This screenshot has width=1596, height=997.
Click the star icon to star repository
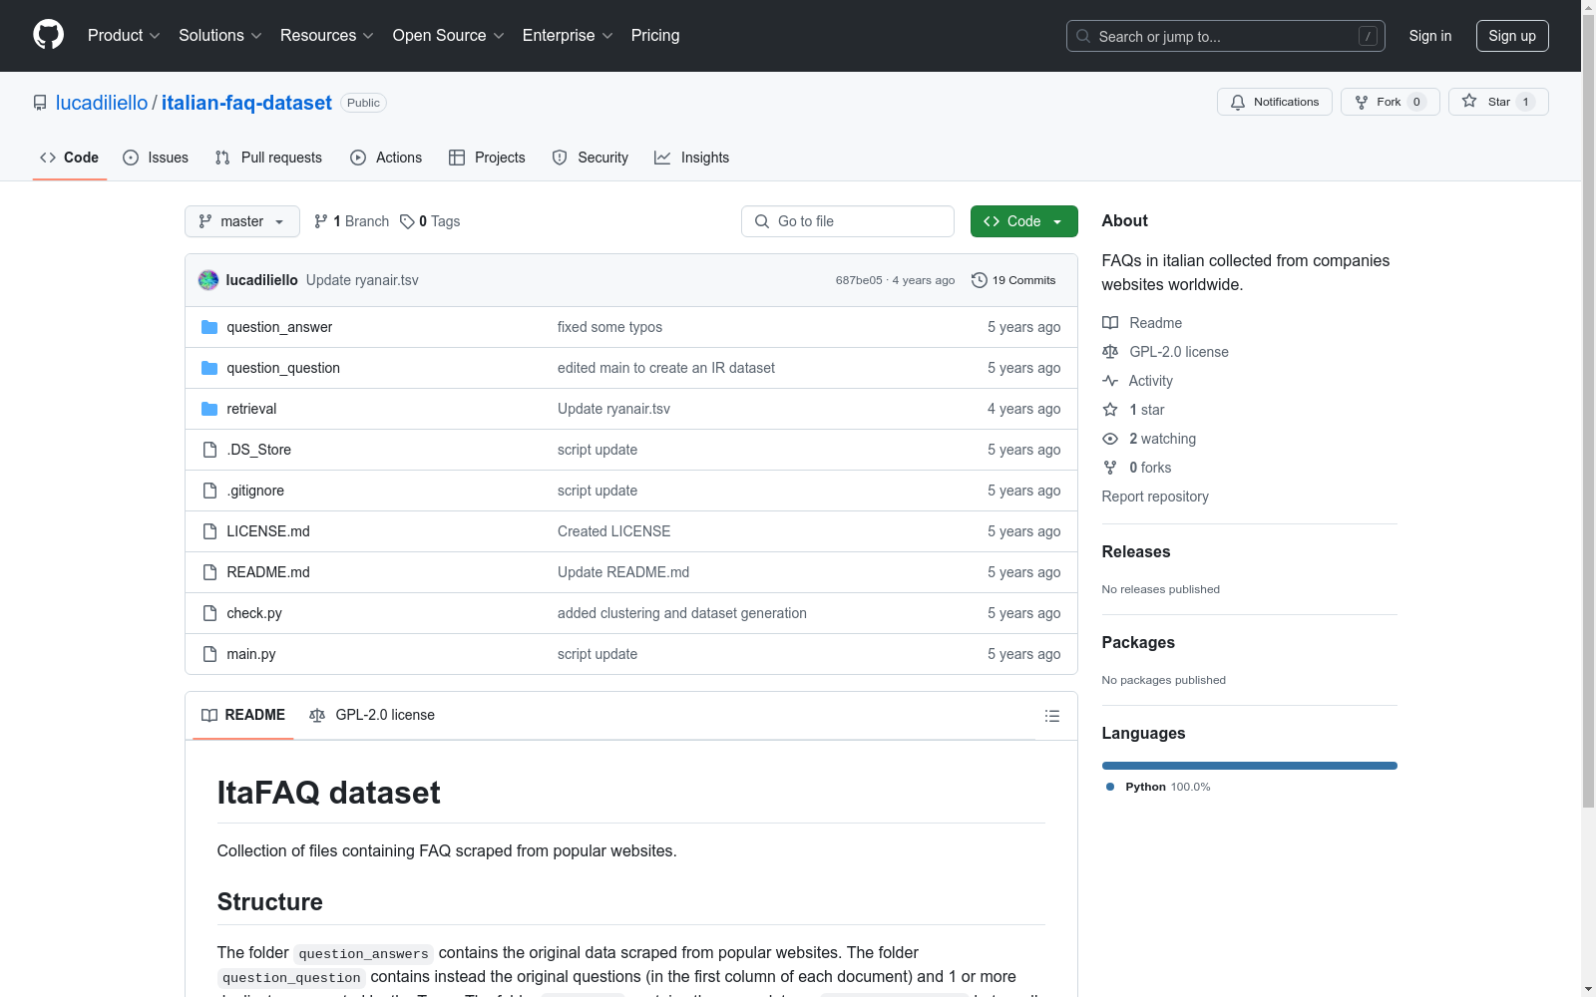point(1469,101)
